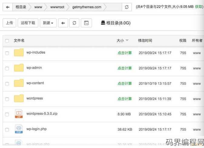Click the disk icon beside 根目录(8.0G)
The height and width of the screenshot is (148, 204).
(103, 23)
